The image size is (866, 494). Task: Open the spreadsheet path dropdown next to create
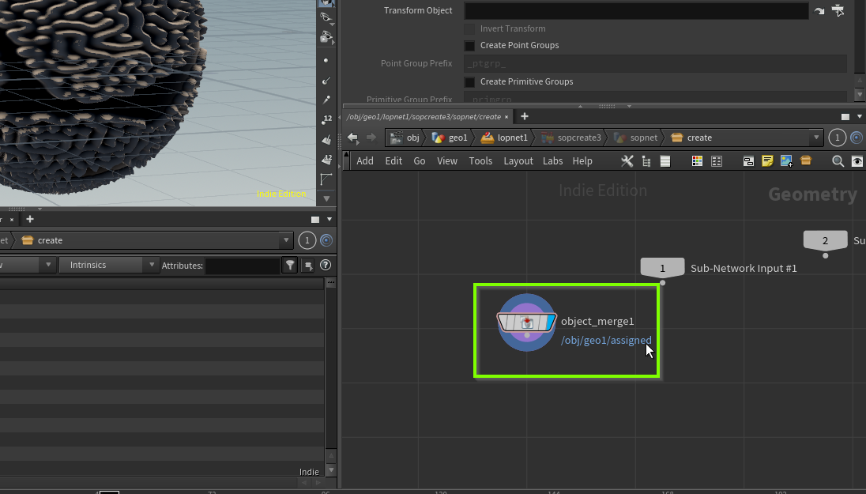pyautogui.click(x=285, y=240)
